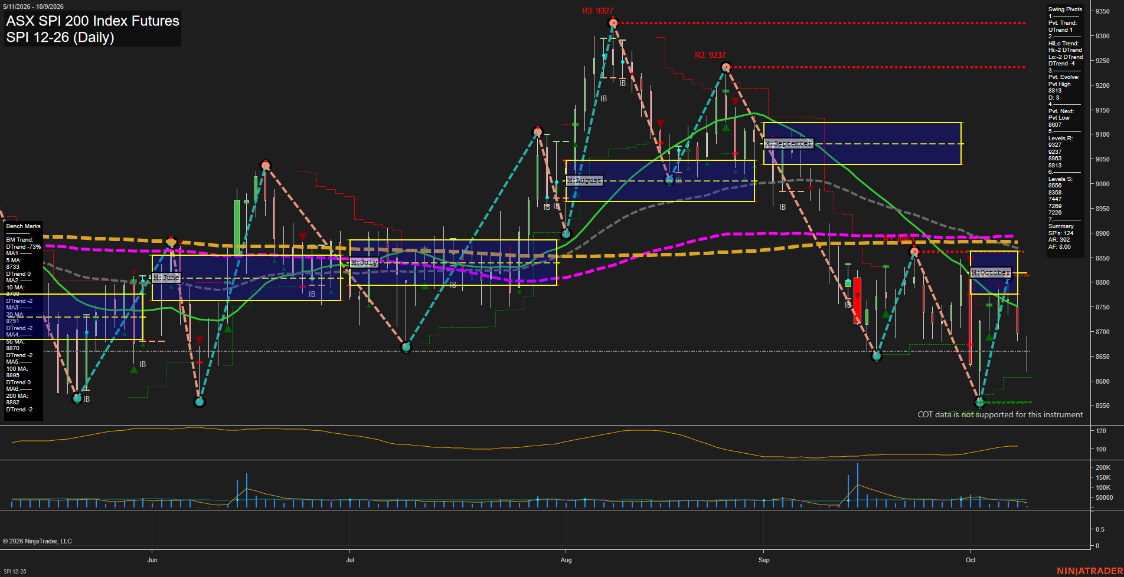Image resolution: width=1124 pixels, height=577 pixels.
Task: Open the SPI 12-26 chart tab
Action: 15,571
